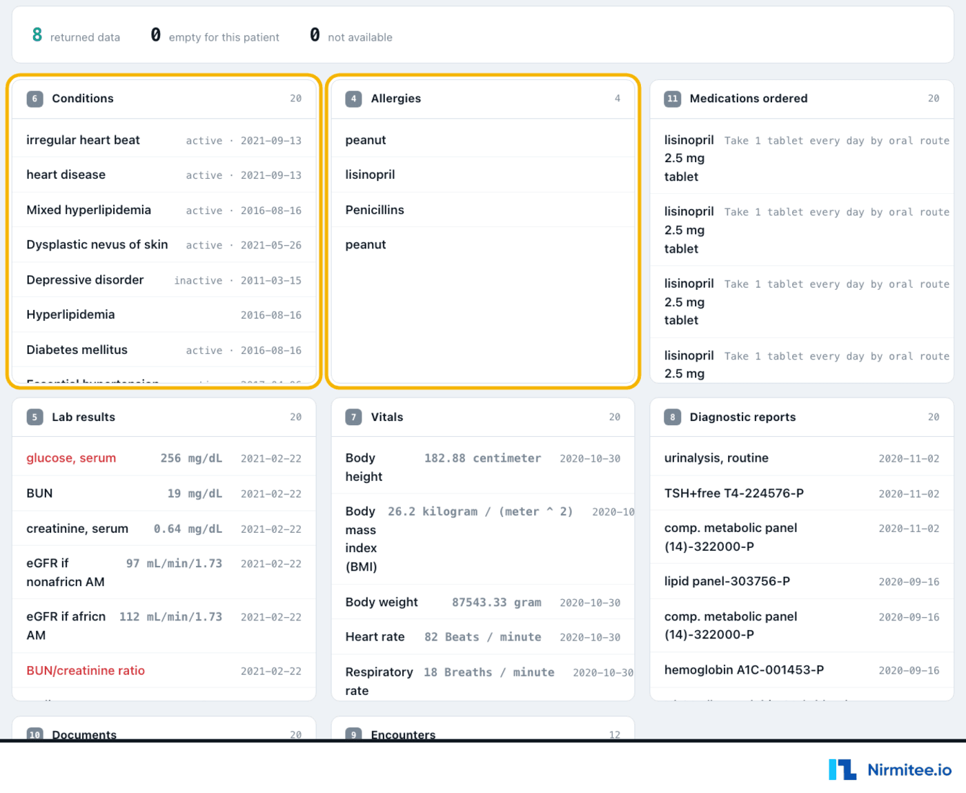This screenshot has height=793, width=966.
Task: Click the glucose, serum lab result
Action: [164, 458]
